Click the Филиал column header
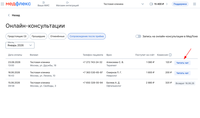 coord(34,55)
